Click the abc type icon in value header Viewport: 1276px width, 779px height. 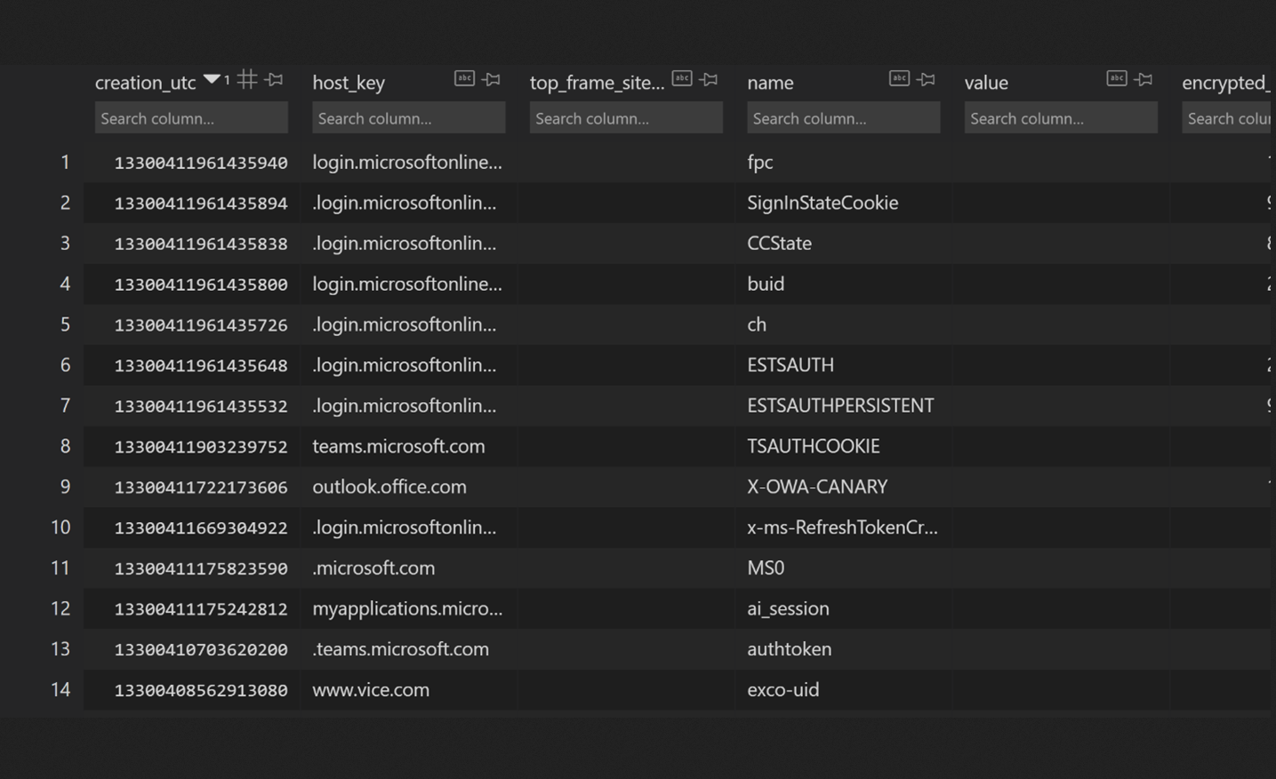click(1117, 78)
